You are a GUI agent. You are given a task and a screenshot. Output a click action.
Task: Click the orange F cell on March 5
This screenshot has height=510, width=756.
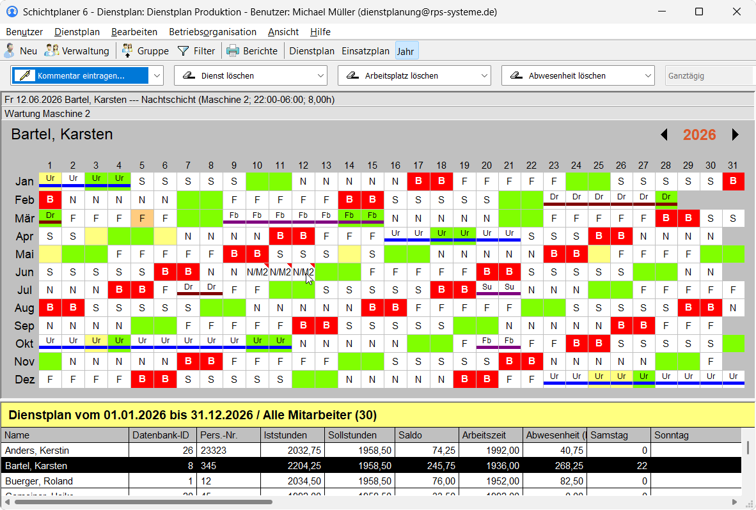(142, 218)
